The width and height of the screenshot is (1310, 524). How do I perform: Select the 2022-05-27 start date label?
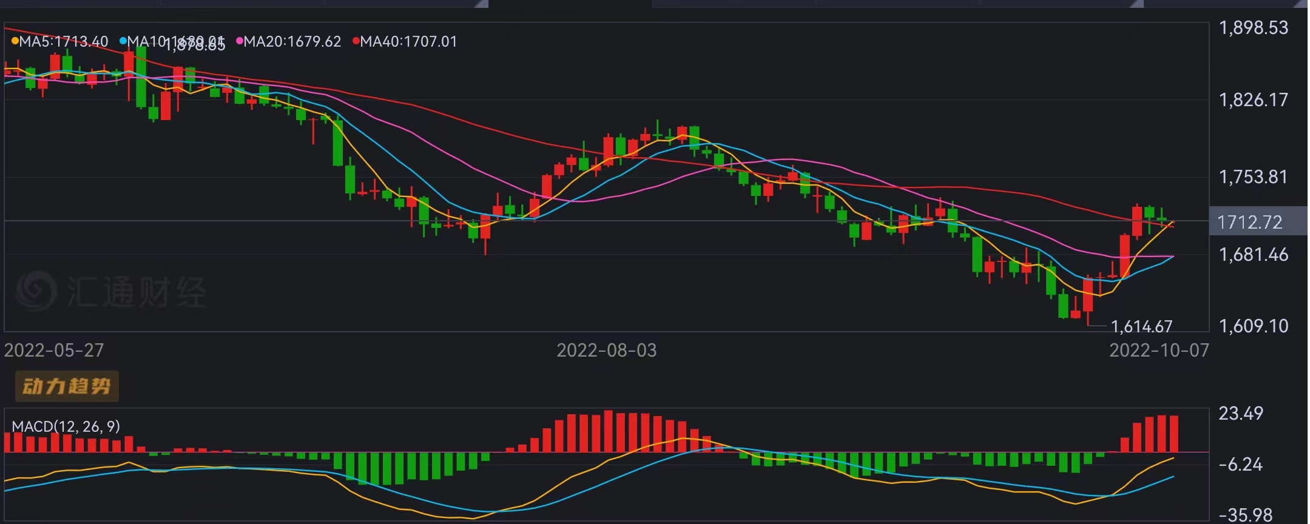tap(54, 351)
